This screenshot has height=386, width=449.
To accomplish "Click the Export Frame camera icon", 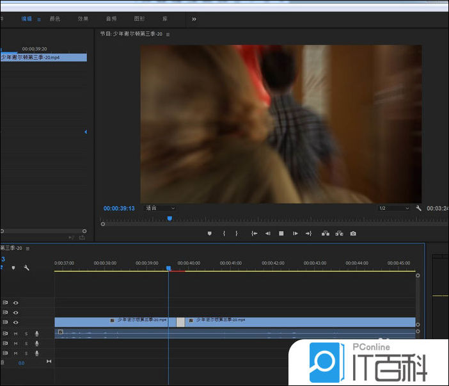I will 353,234.
